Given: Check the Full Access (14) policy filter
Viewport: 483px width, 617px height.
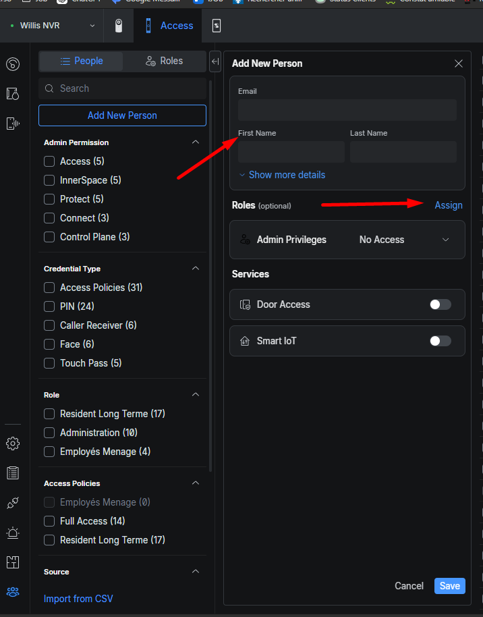Looking at the screenshot, I should pos(49,521).
